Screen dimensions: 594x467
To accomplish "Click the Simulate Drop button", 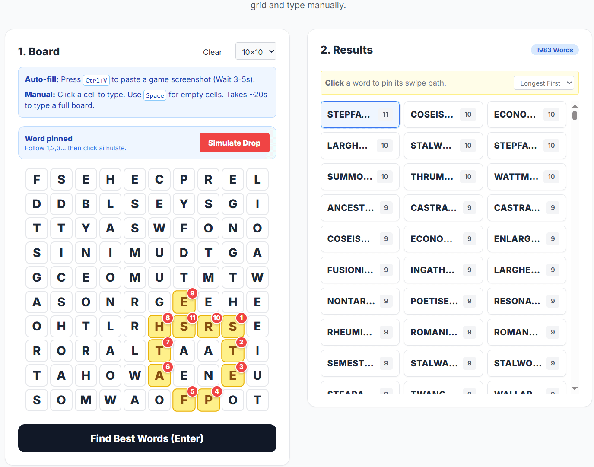I will [234, 143].
